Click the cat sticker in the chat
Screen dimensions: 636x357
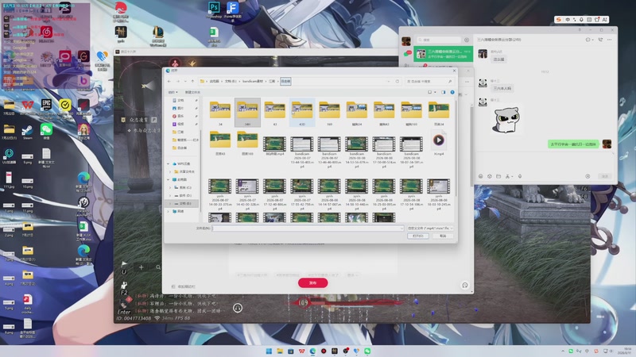click(x=506, y=121)
